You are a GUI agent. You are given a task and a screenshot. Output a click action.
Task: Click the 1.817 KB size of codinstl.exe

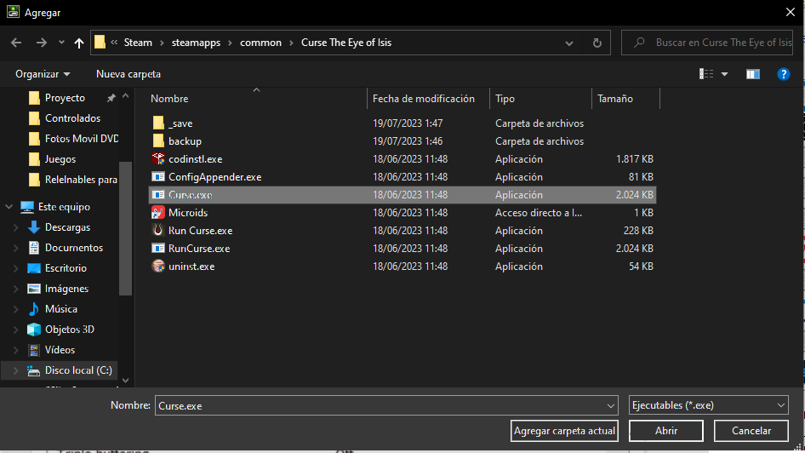point(635,159)
